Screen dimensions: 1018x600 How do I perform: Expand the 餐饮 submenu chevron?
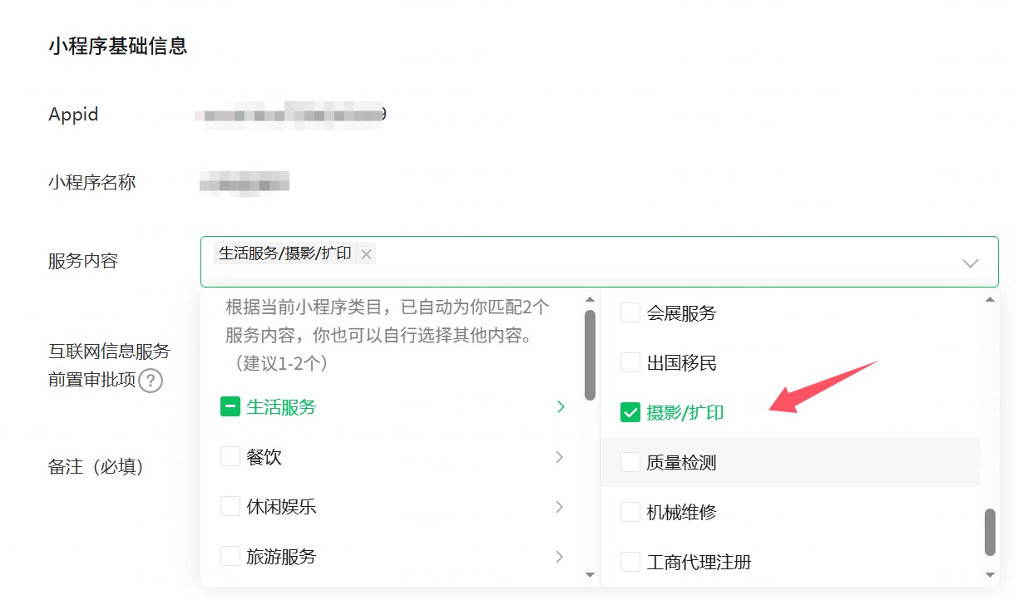560,457
